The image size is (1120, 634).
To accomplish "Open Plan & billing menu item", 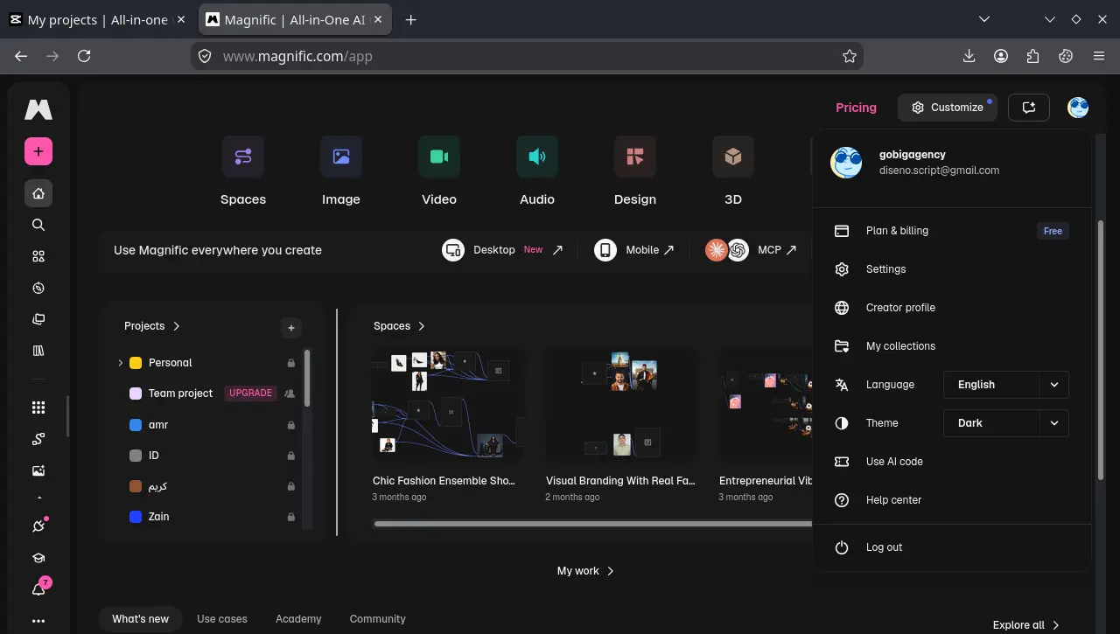I will click(x=951, y=231).
